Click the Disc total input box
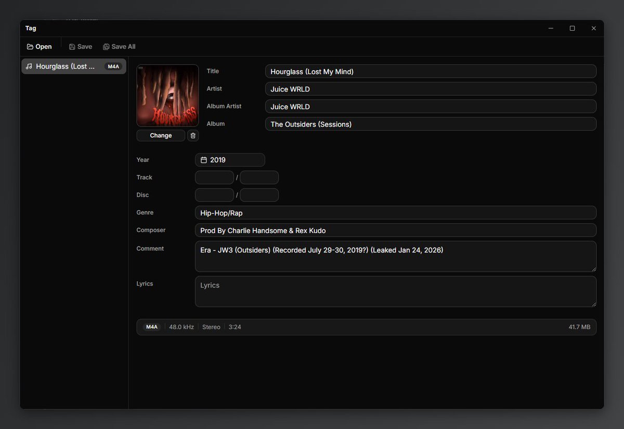Image resolution: width=624 pixels, height=429 pixels. click(259, 195)
